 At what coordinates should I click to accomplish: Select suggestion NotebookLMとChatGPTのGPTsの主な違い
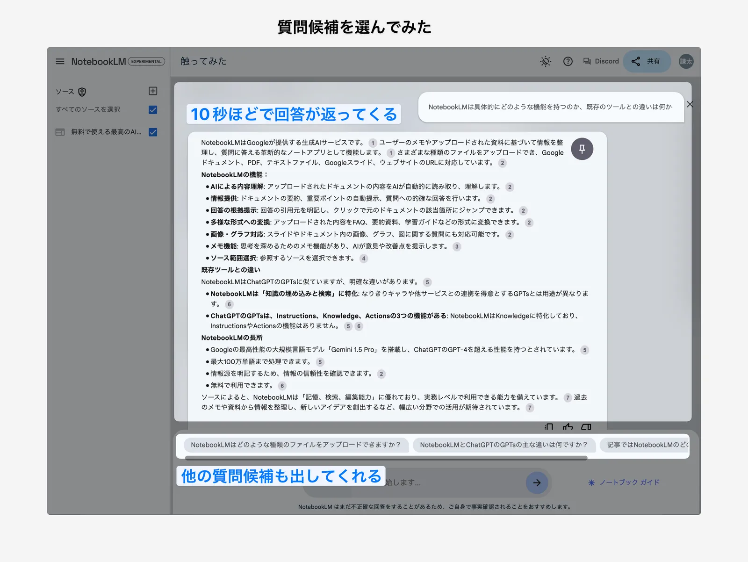point(503,445)
